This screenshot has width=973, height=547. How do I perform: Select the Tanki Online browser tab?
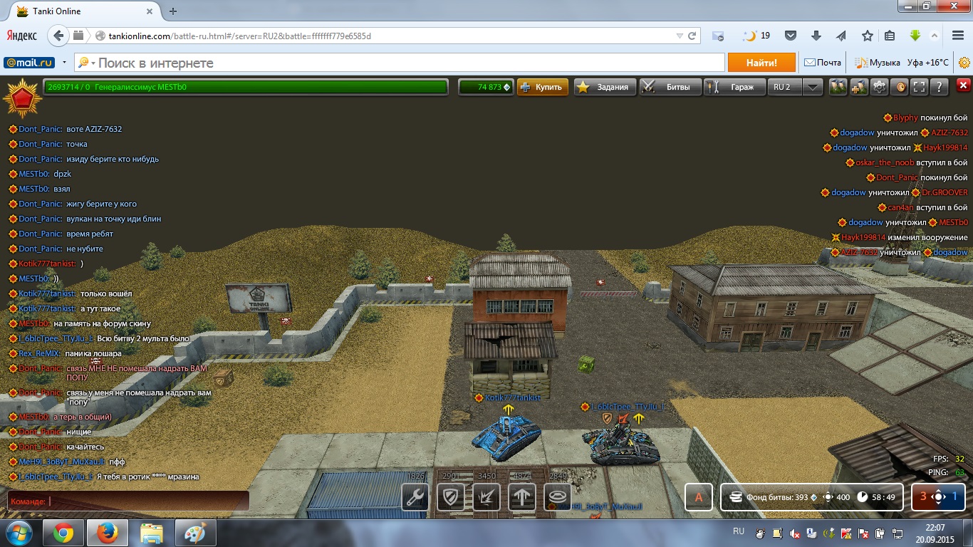[x=83, y=11]
